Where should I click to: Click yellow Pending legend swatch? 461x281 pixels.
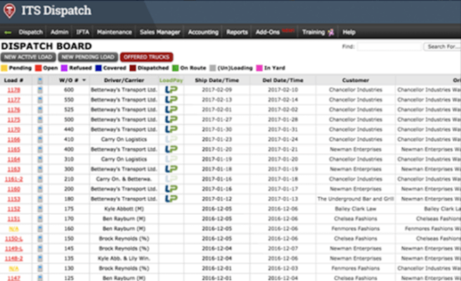point(4,68)
